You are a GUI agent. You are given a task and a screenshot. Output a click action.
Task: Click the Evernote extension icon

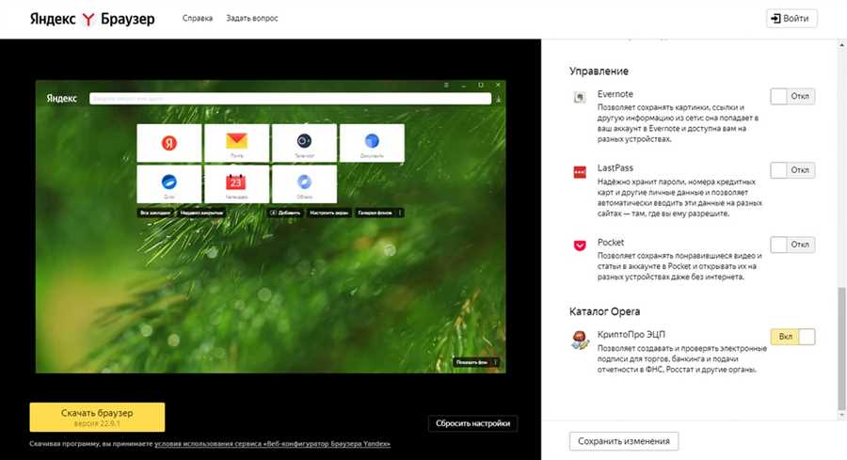point(580,98)
